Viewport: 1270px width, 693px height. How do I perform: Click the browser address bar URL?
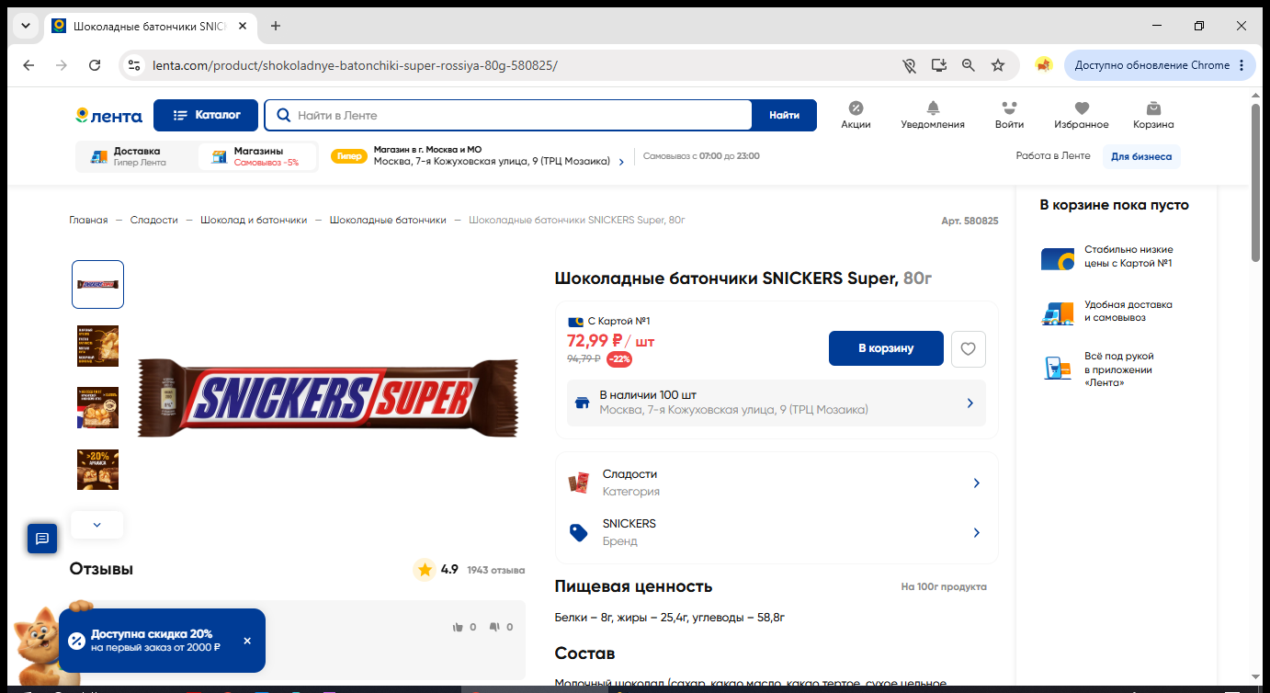pos(355,65)
